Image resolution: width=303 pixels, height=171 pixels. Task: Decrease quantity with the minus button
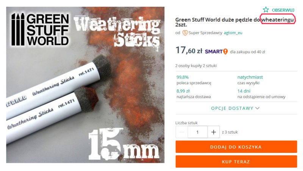(x=182, y=132)
